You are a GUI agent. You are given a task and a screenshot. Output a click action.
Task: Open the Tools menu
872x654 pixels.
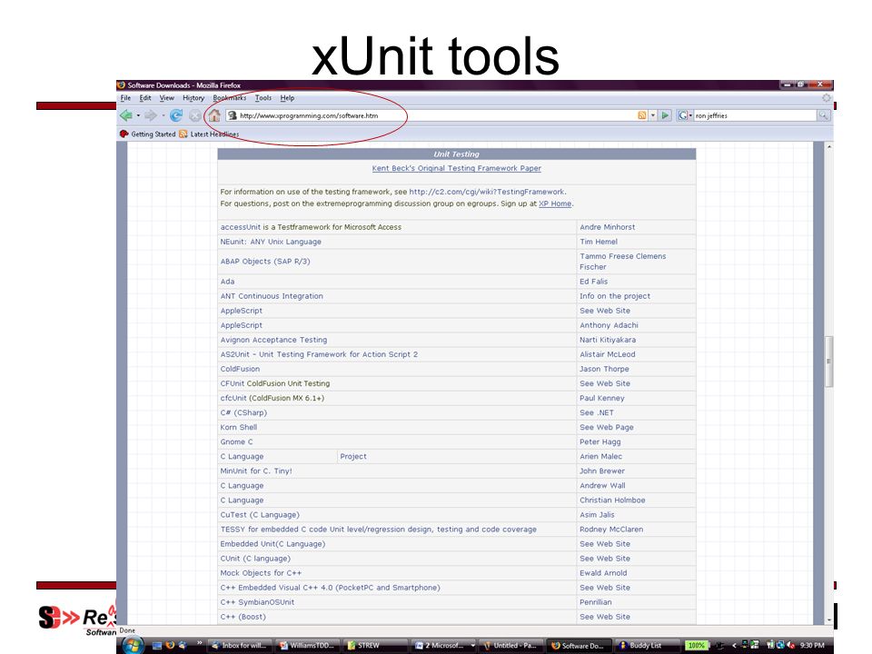point(263,98)
